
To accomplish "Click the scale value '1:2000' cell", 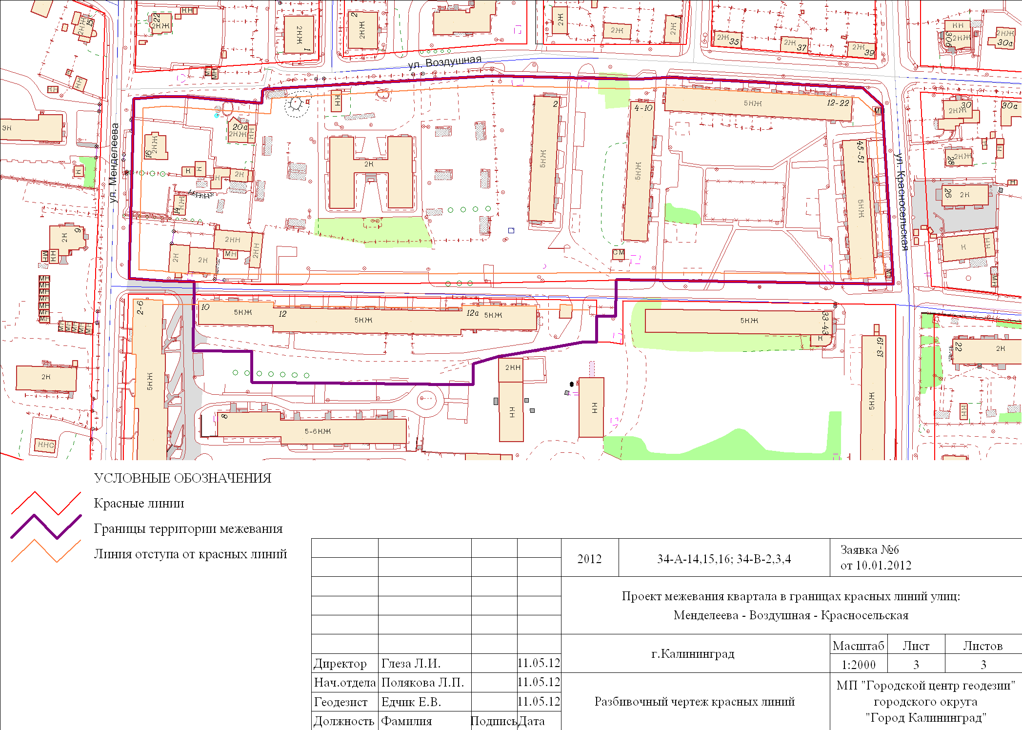I will pyautogui.click(x=859, y=665).
